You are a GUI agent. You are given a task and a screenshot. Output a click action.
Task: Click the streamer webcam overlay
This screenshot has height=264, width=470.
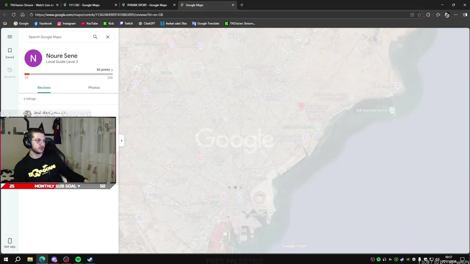[58, 150]
